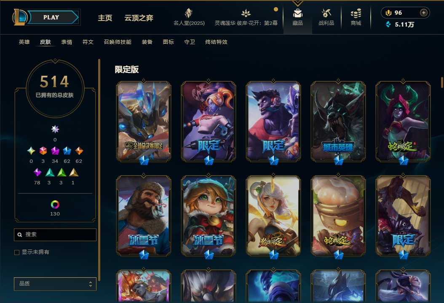This screenshot has width=444, height=303.
Task: Click the 搜索 search input field
Action: tap(55, 235)
